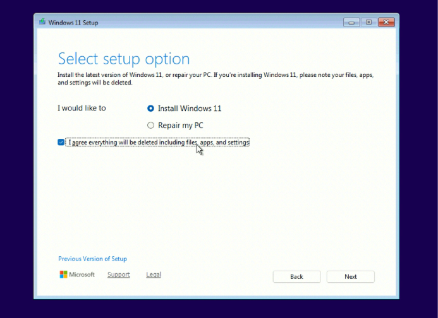Open the Legal link
Viewport: 438px width, 318px height.
154,274
